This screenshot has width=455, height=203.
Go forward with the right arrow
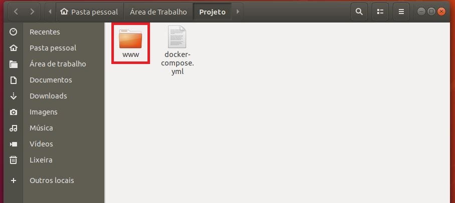tap(32, 11)
